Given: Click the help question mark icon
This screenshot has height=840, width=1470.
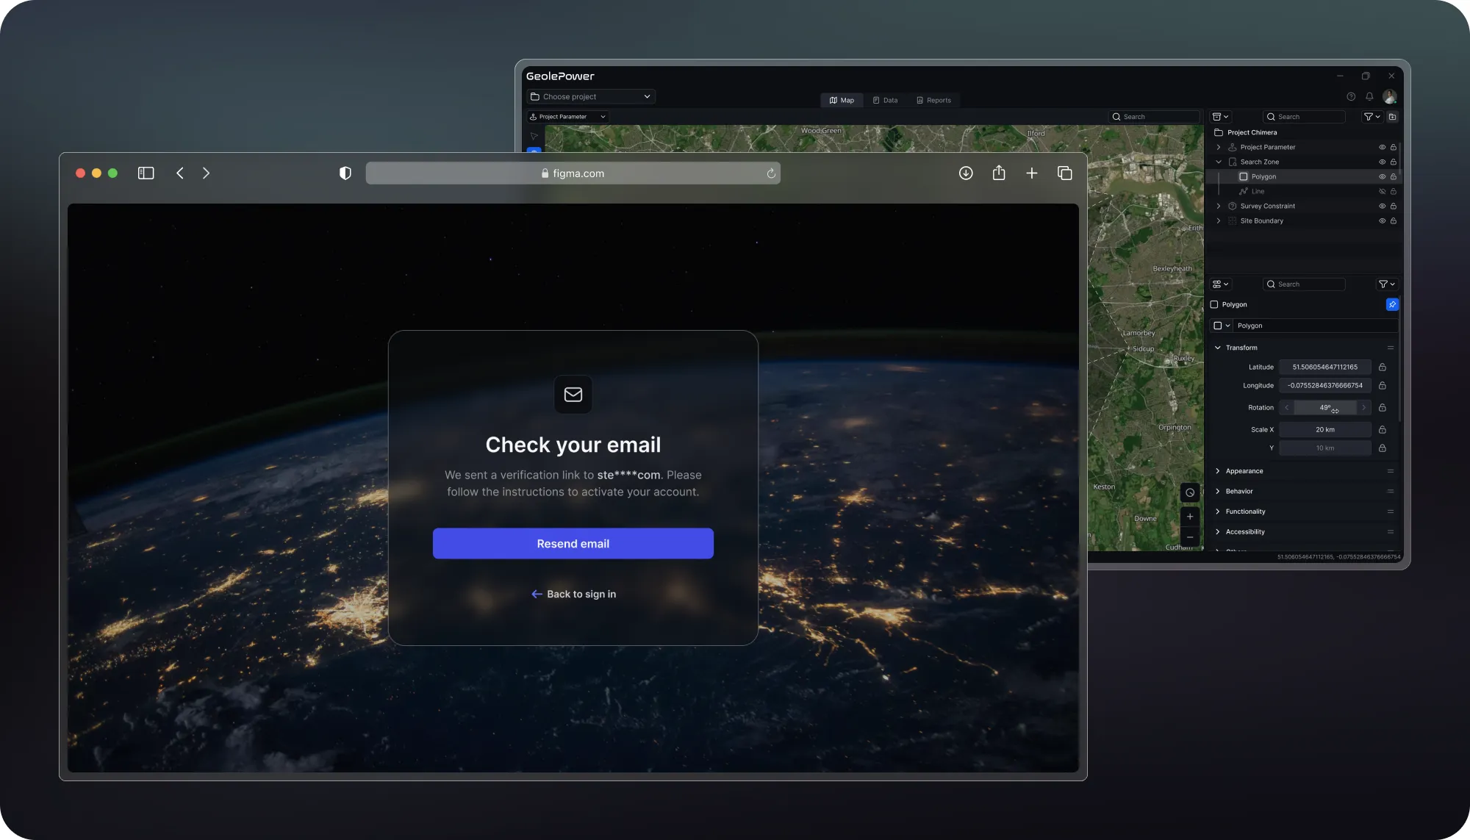Looking at the screenshot, I should point(1351,96).
